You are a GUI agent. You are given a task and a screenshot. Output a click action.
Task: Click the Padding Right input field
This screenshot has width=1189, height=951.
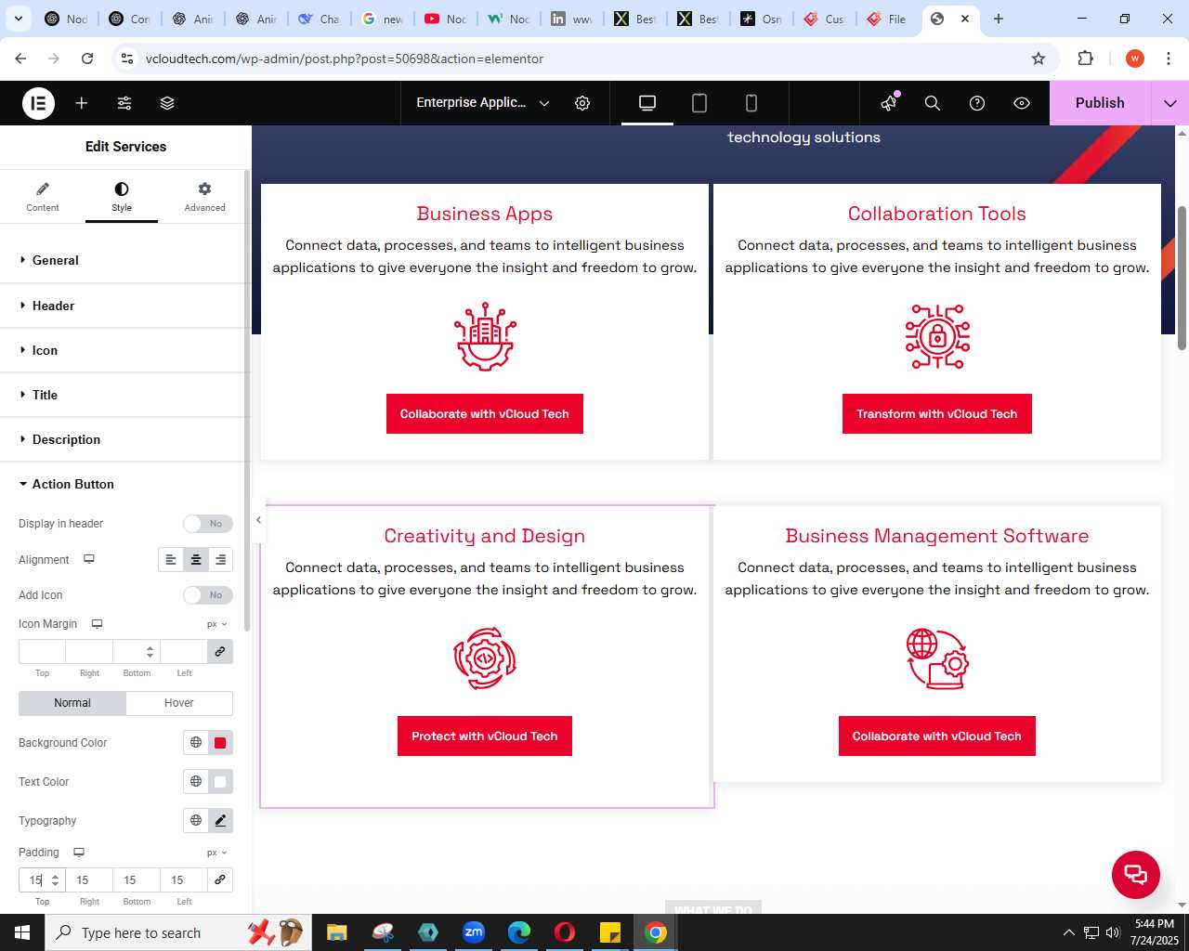point(89,879)
